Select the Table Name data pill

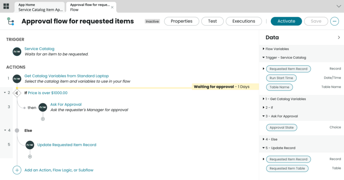279,87
